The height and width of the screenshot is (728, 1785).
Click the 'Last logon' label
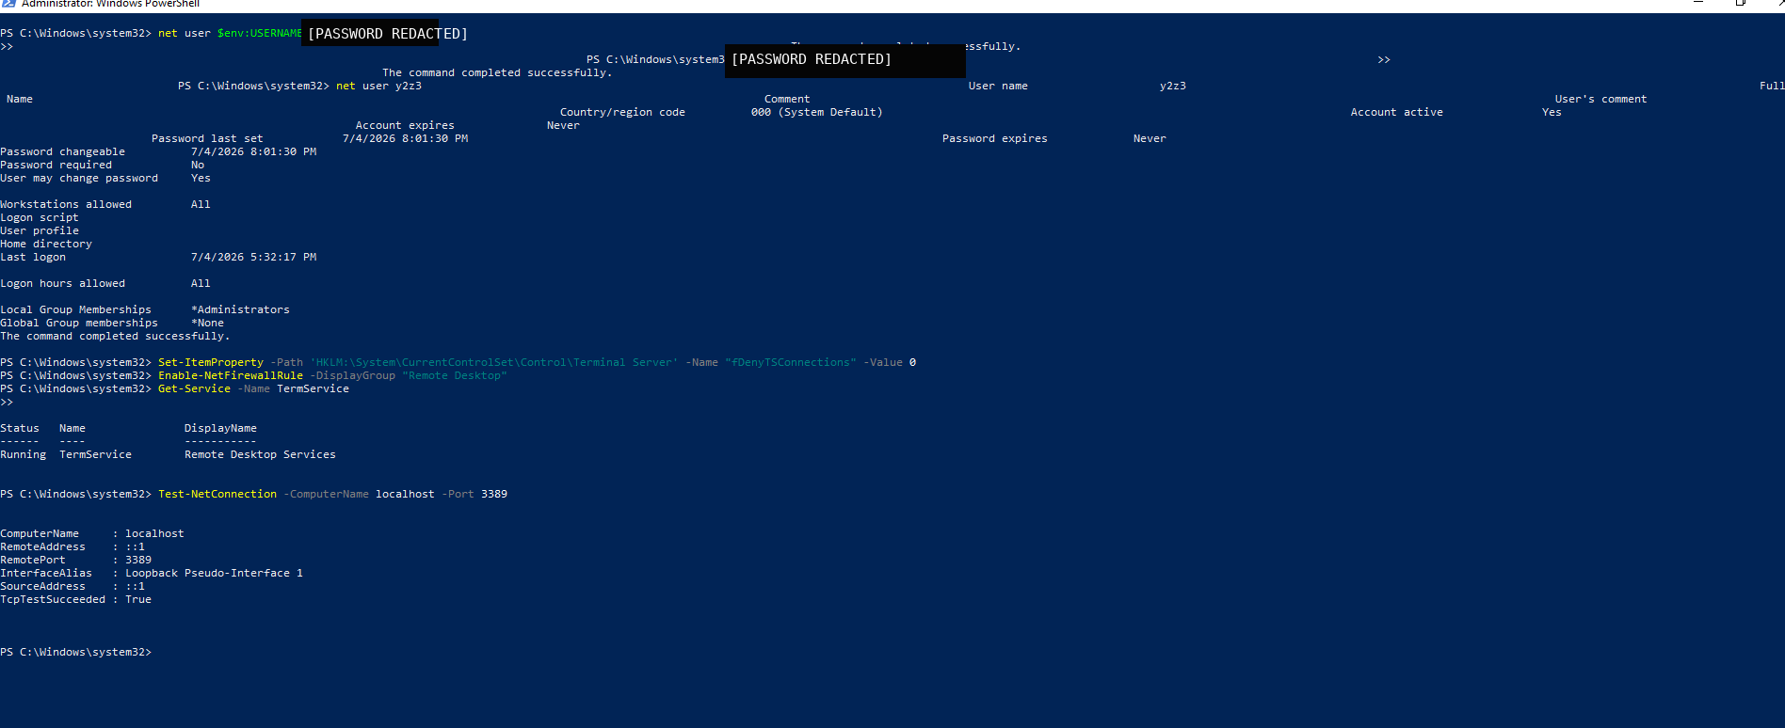(33, 257)
